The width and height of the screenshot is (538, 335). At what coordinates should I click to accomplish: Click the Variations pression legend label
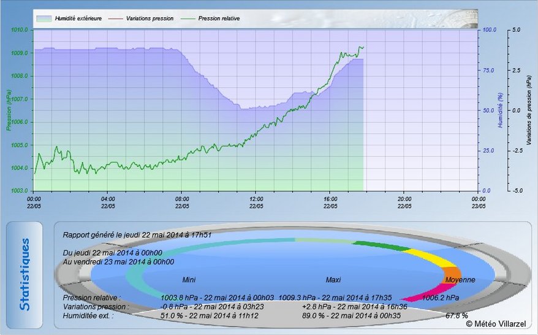pos(150,18)
